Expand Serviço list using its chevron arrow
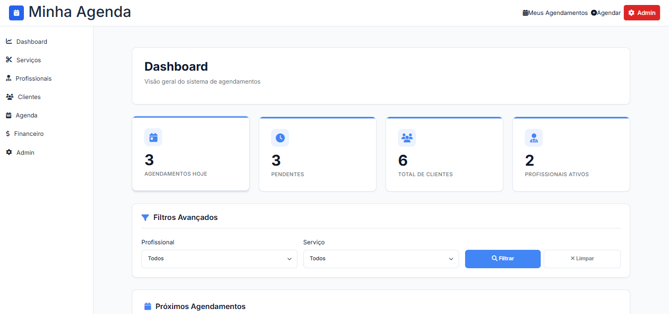The height and width of the screenshot is (314, 669). (451, 259)
